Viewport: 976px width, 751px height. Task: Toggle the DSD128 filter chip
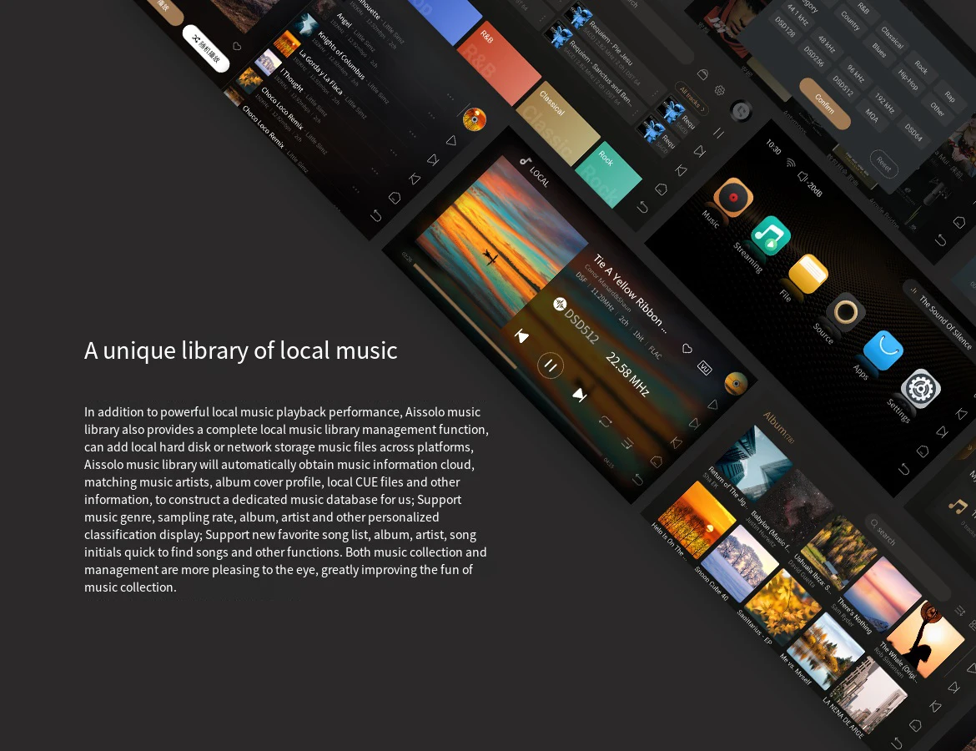[785, 27]
